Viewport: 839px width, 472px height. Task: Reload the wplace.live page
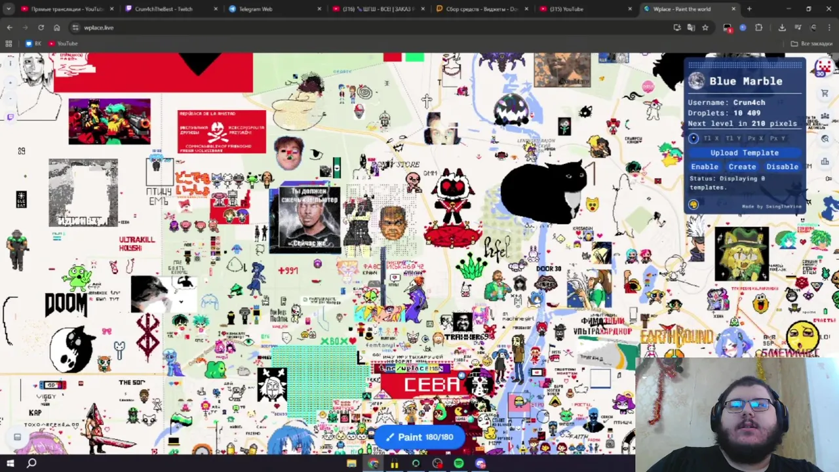(41, 28)
